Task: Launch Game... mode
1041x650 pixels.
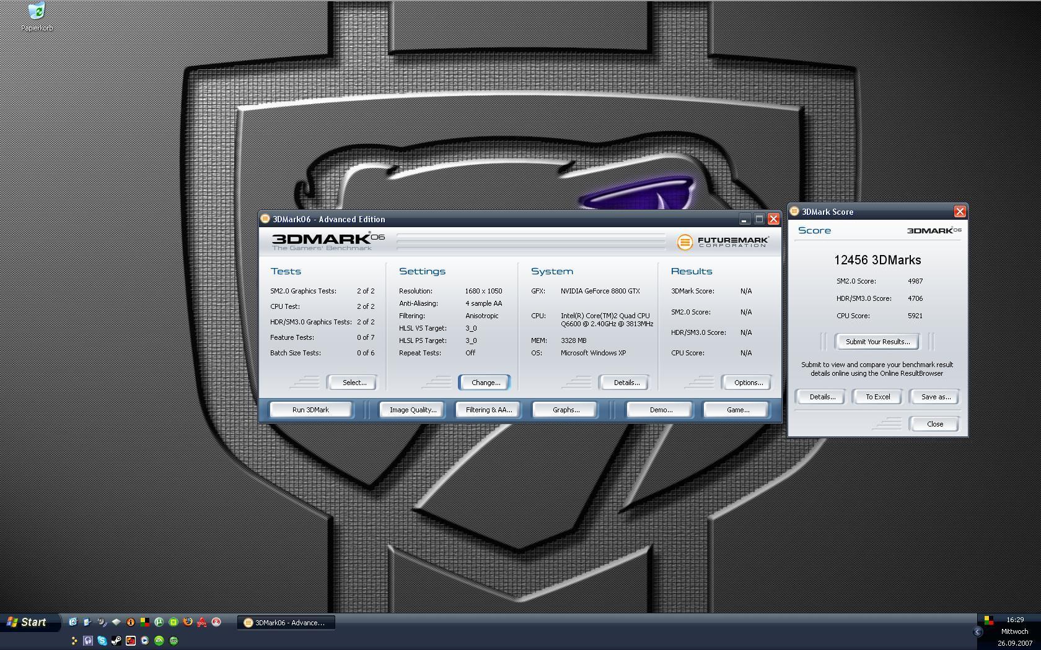Action: pyautogui.click(x=737, y=410)
